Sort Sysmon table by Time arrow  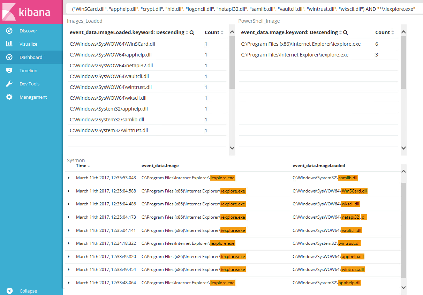[x=89, y=166]
